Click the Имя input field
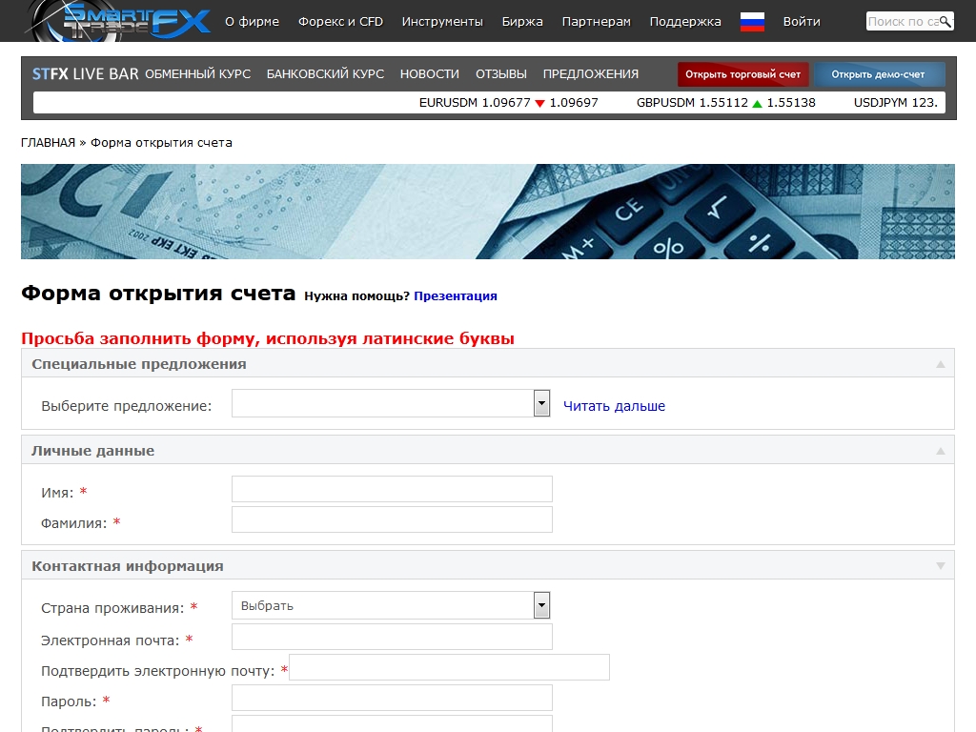 [392, 489]
